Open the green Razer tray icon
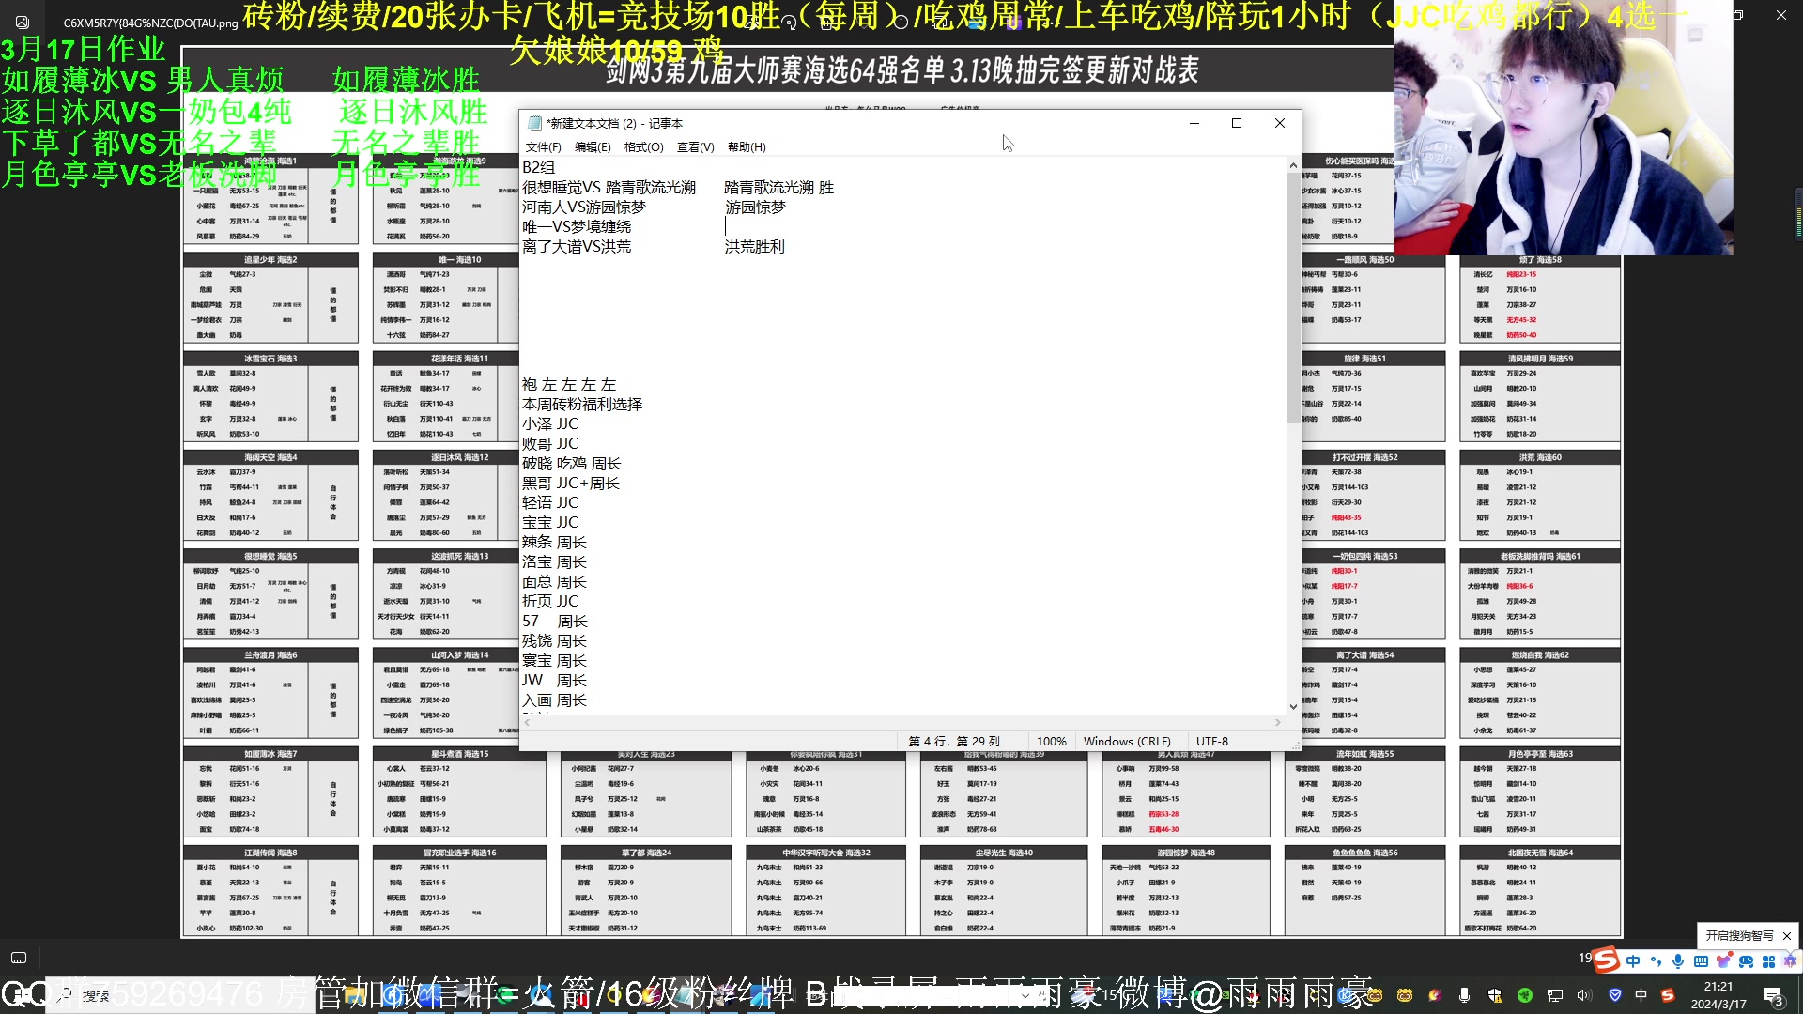1803x1014 pixels. (1525, 995)
